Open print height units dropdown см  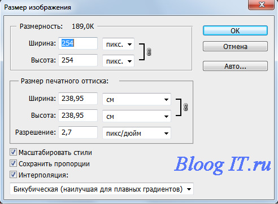[137, 116]
